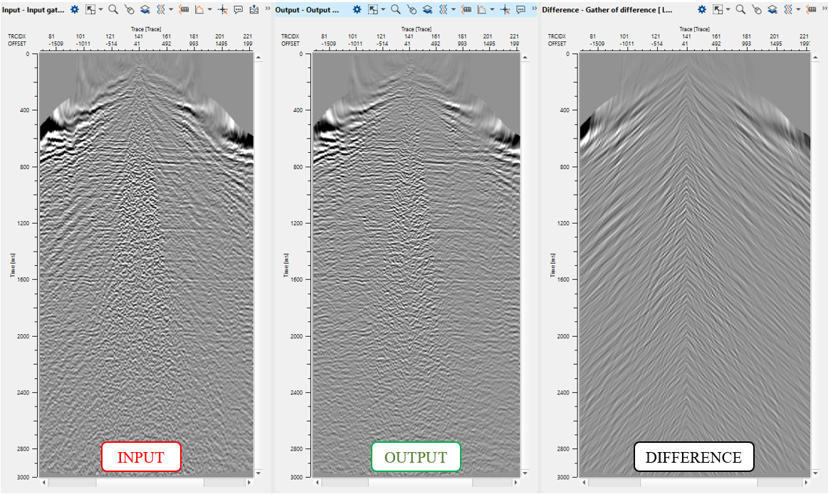Show hidden toolbar items in Input panel
The width and height of the screenshot is (828, 494).
point(268,10)
